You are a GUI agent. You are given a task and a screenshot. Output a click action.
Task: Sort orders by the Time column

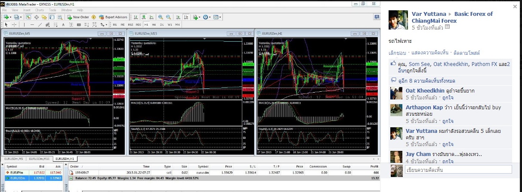(146, 166)
